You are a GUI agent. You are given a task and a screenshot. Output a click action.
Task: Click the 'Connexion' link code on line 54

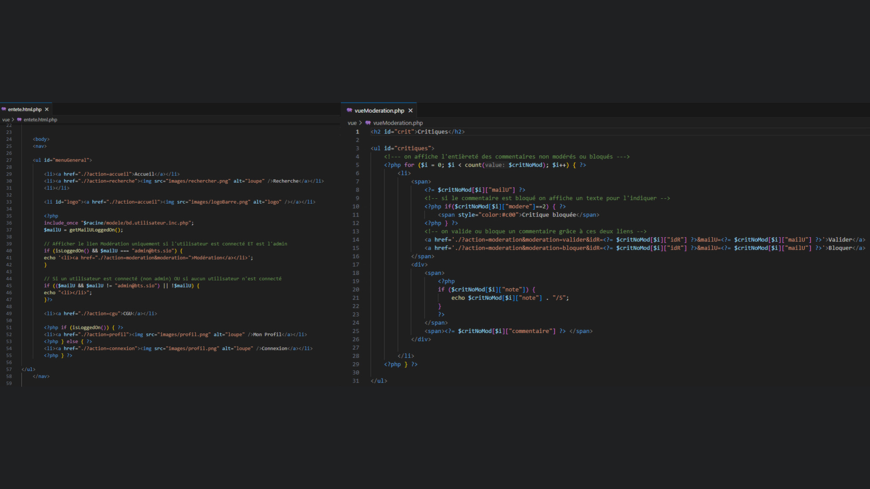coord(178,348)
